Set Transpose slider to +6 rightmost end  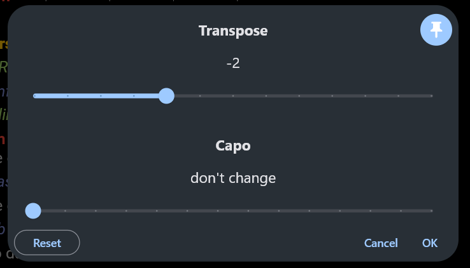(432, 96)
